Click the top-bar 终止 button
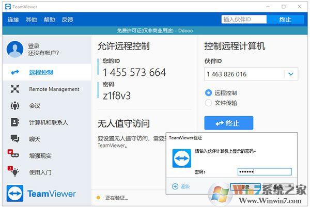The image size is (310, 208). click(x=285, y=20)
